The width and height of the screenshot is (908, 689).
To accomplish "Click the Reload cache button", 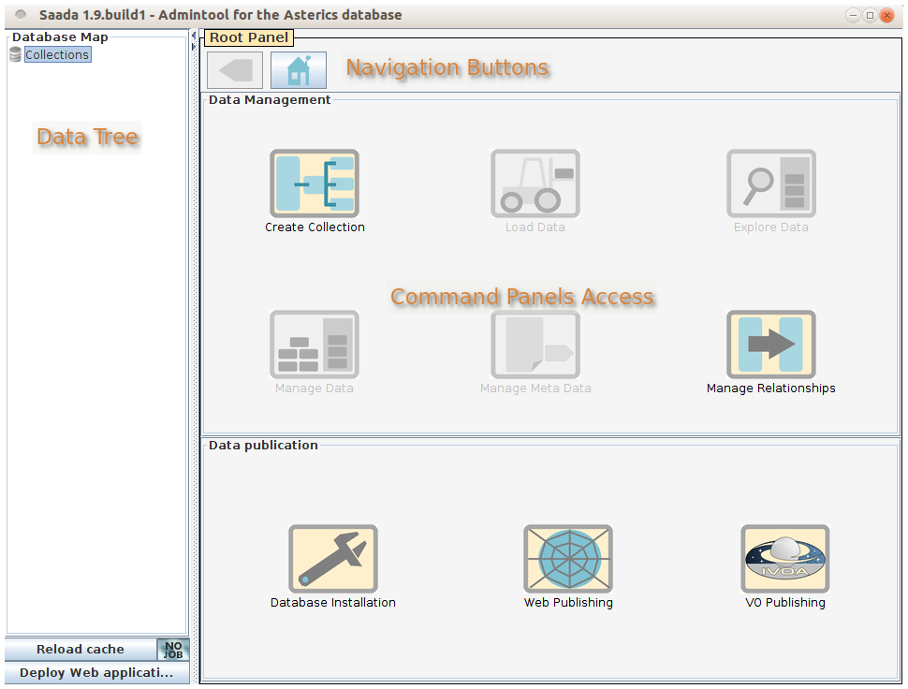I will [x=81, y=649].
